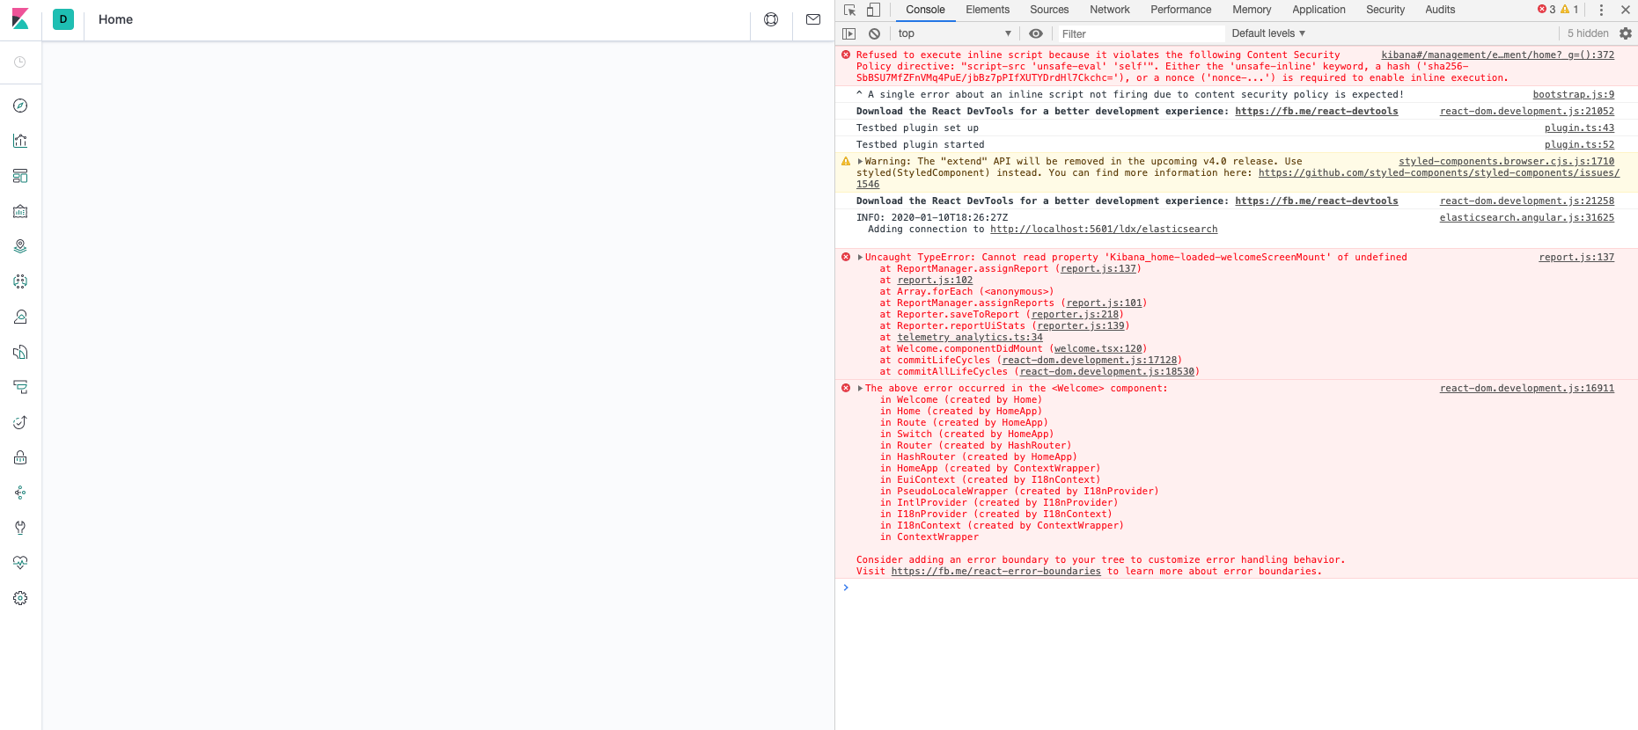Click the Home breadcrumb
This screenshot has height=730, width=1638.
click(x=115, y=19)
